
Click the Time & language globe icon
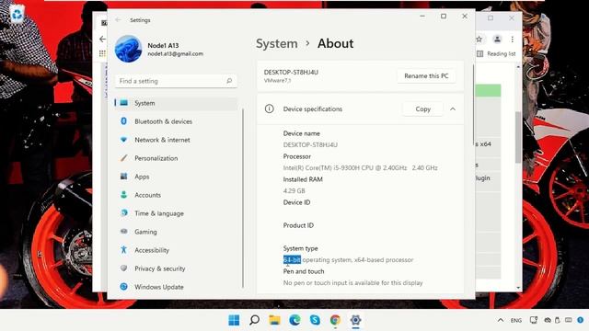coord(123,212)
